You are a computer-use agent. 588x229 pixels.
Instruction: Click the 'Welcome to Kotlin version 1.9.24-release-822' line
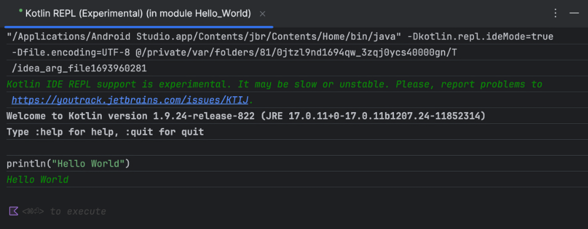246,116
